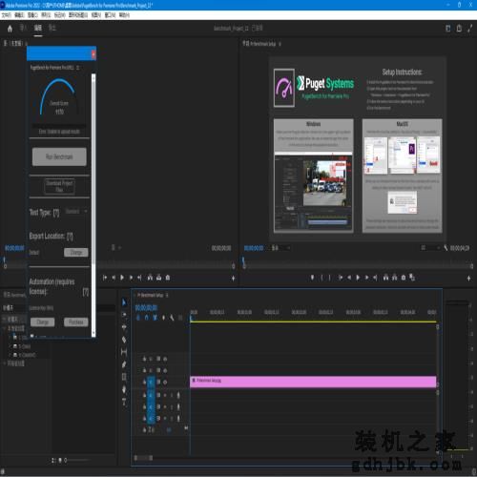Click Mark Out in Program monitor controls
477x477 pixels.
[330, 278]
